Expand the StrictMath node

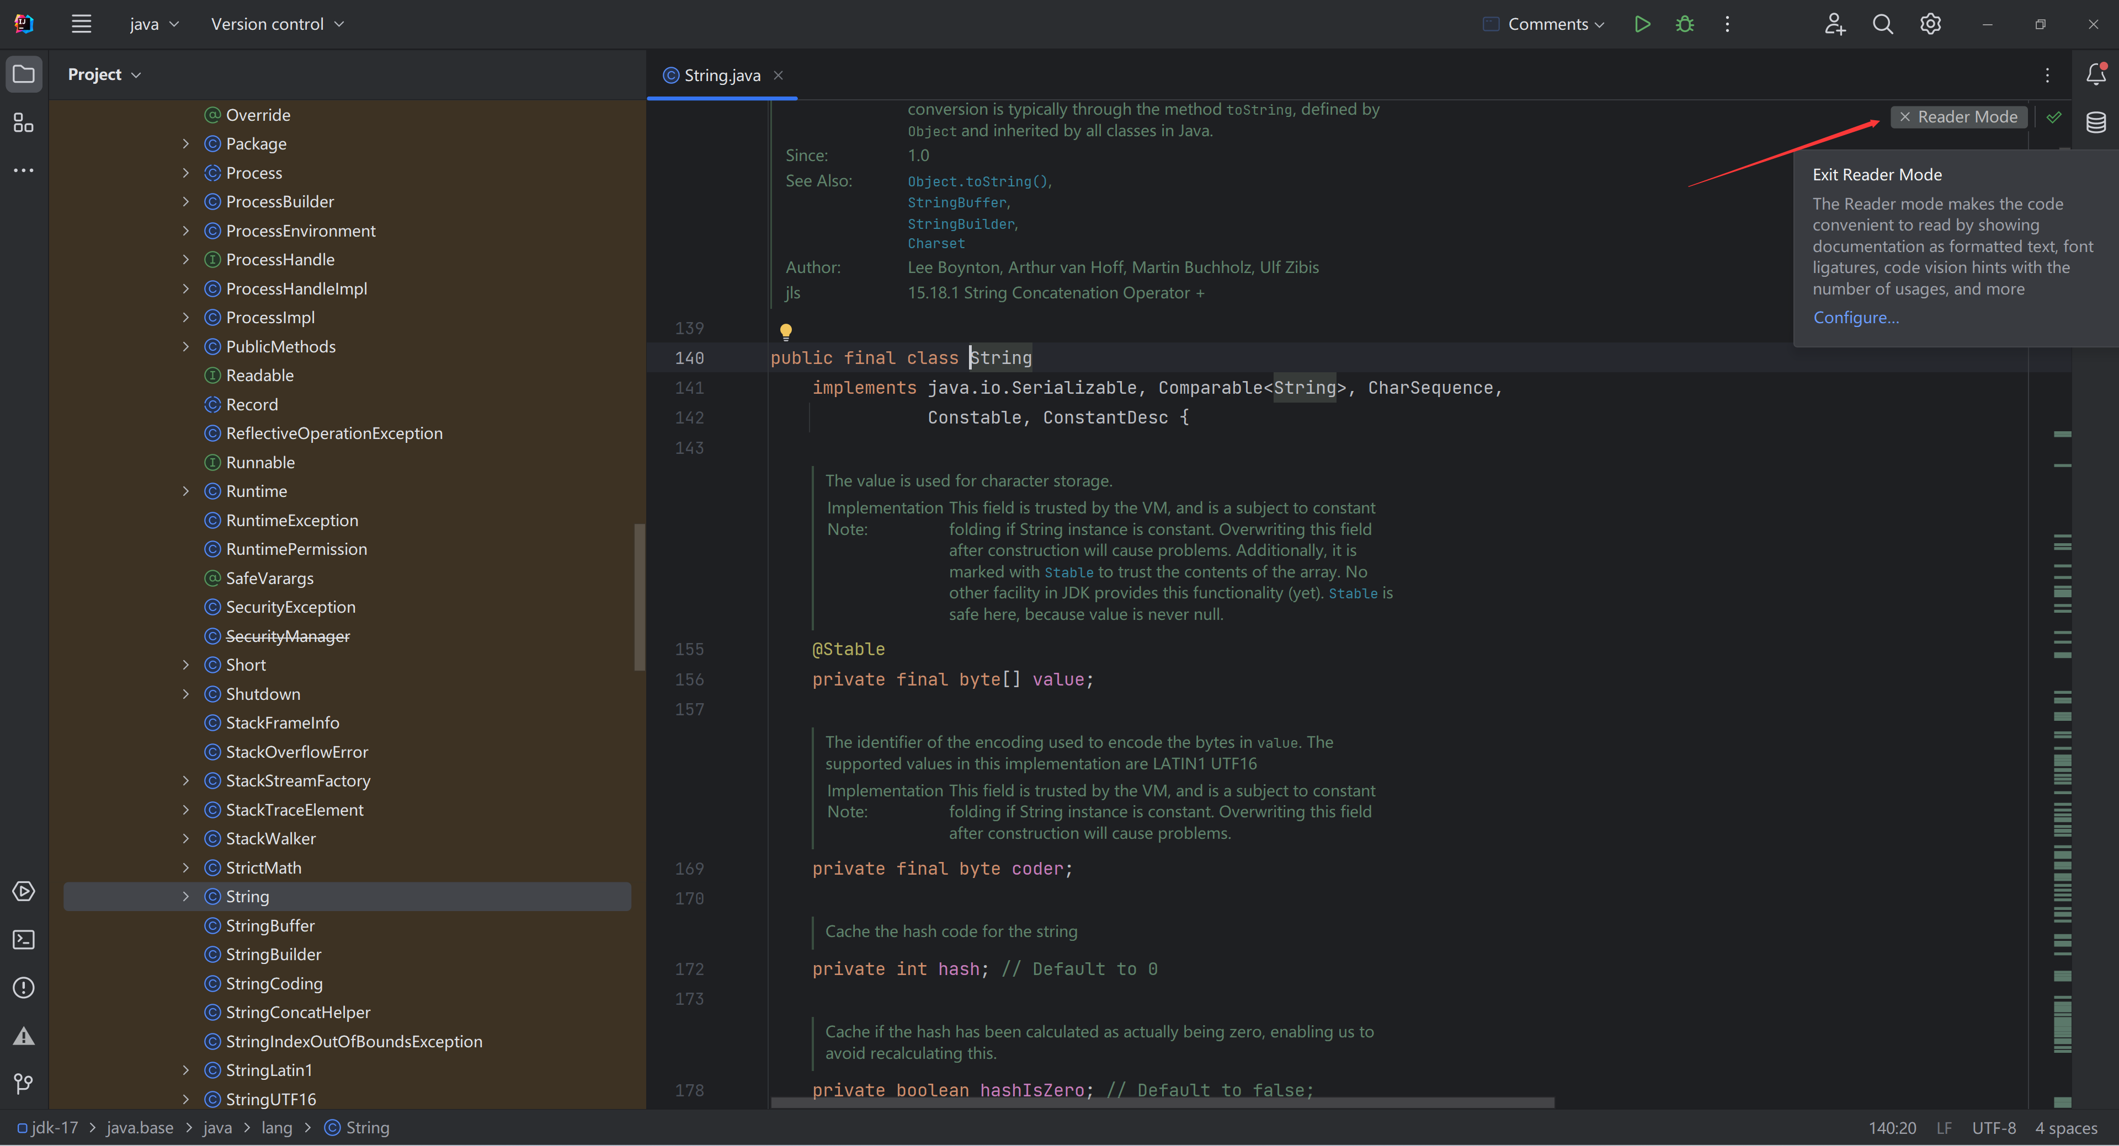(x=186, y=867)
